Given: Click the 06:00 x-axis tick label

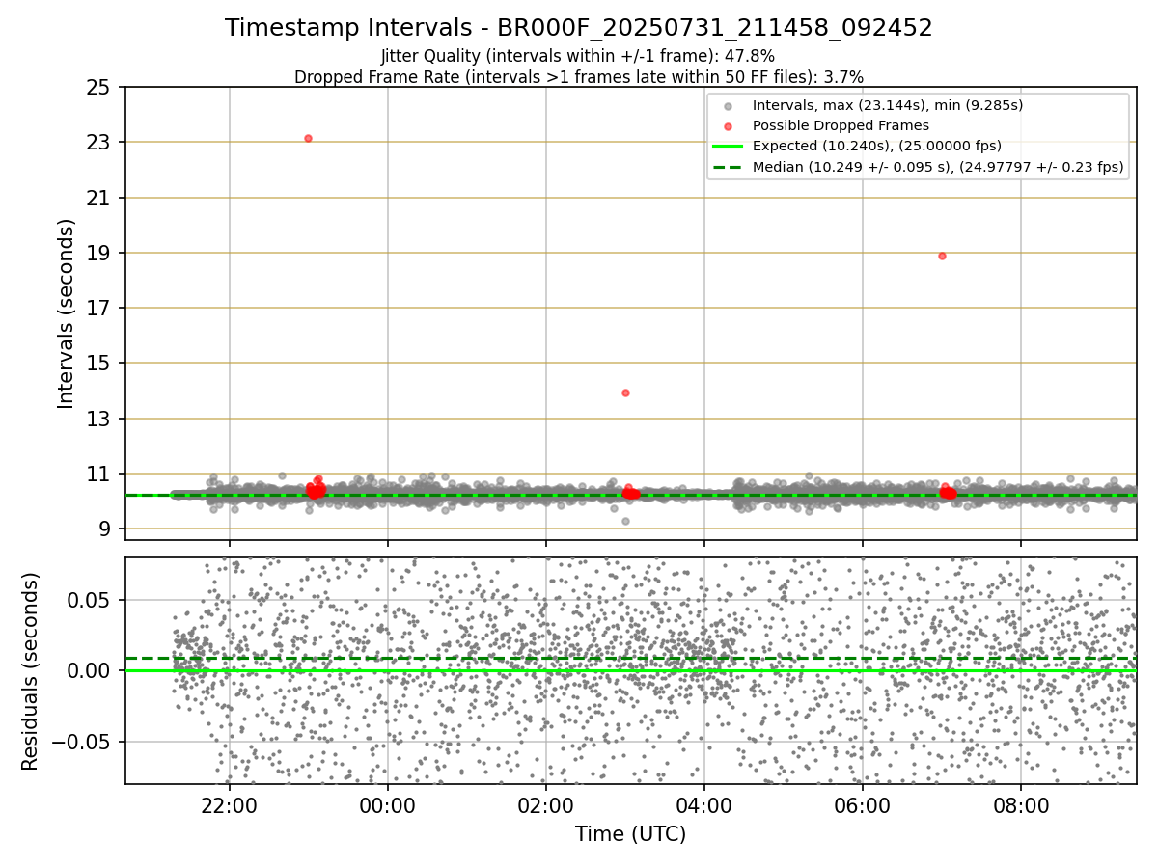Looking at the screenshot, I should (x=862, y=805).
